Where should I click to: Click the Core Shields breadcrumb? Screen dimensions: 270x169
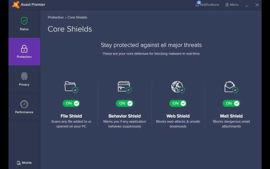pos(77,17)
